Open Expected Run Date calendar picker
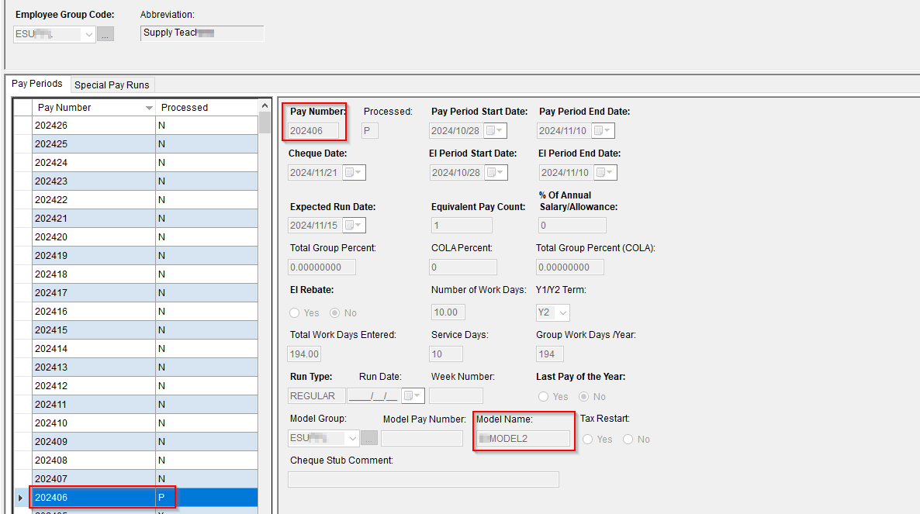The width and height of the screenshot is (920, 514). click(x=354, y=226)
